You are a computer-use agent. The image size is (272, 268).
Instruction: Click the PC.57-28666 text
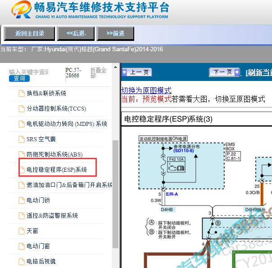click(73, 73)
